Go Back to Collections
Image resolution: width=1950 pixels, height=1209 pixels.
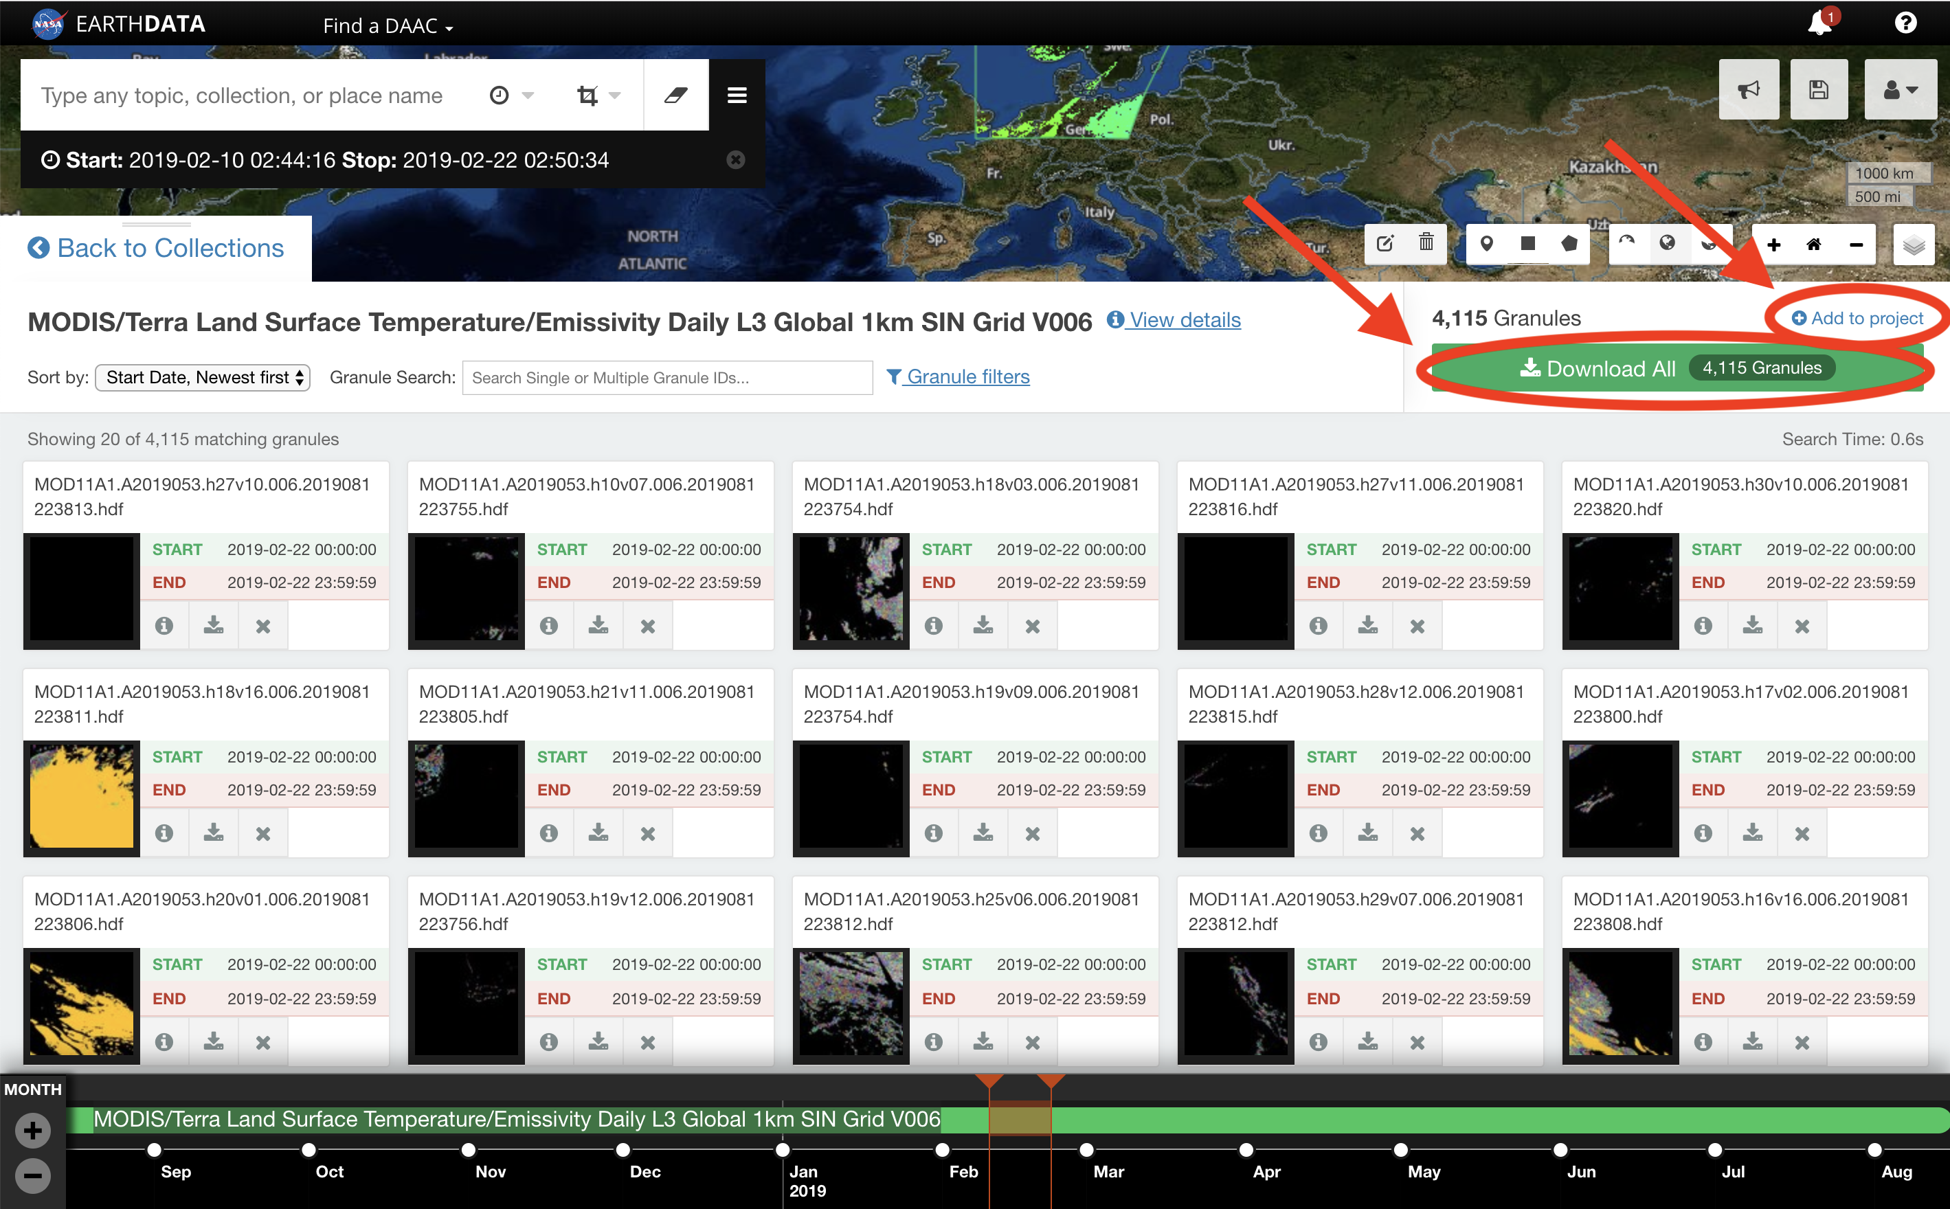156,248
